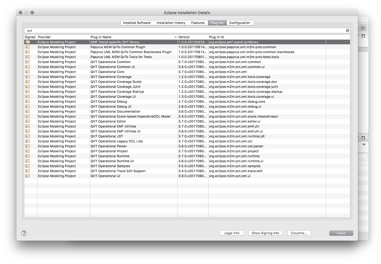Click org.eclipse.m2m.qvt.oml.runtime.jdt plug-in id
This screenshot has height=264, width=381.
(x=237, y=136)
